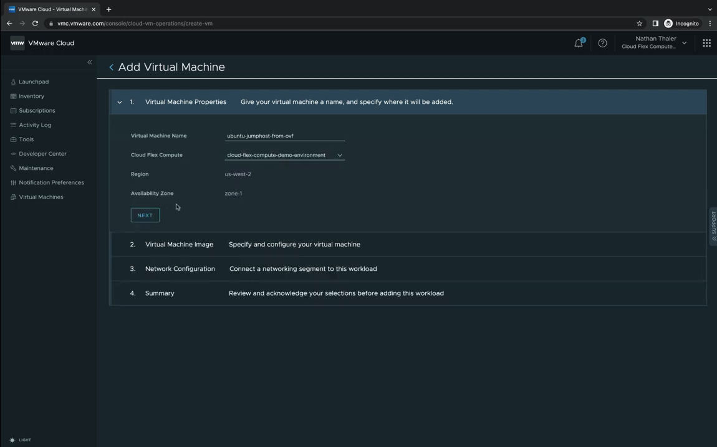
Task: Collapse the left navigation sidebar
Action: (x=90, y=62)
